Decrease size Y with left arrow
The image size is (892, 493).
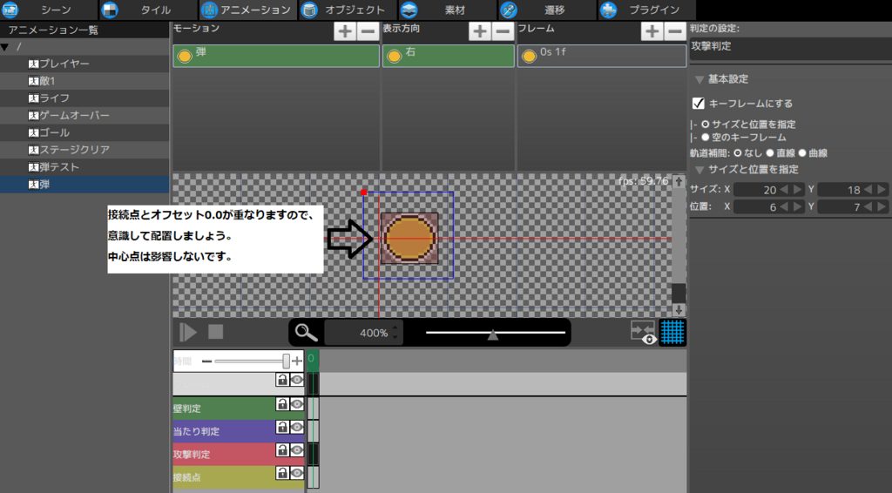coord(868,189)
